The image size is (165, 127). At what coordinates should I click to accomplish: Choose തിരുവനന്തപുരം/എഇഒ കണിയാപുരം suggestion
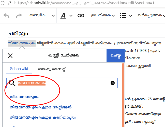point(43,118)
